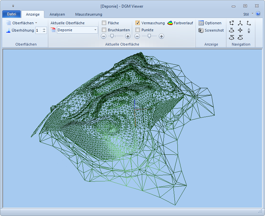
Task: Click the rotate-to-north navigation icon
Action: pos(232,30)
